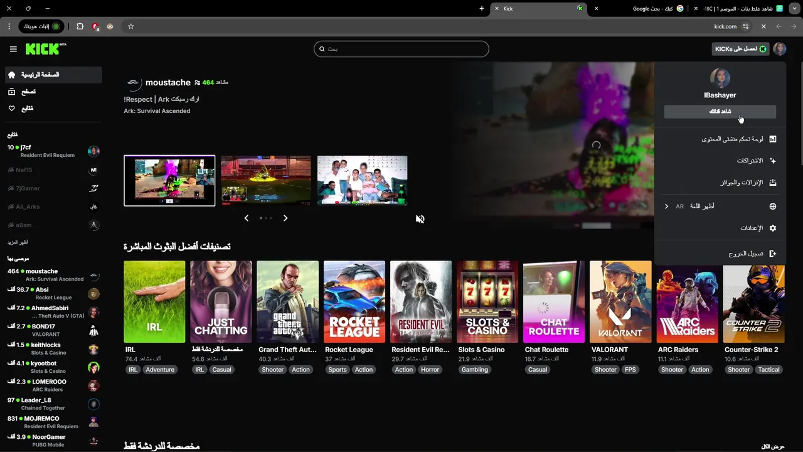The image size is (803, 452).
Task: Open the subscriptions menu entry
Action: click(720, 161)
